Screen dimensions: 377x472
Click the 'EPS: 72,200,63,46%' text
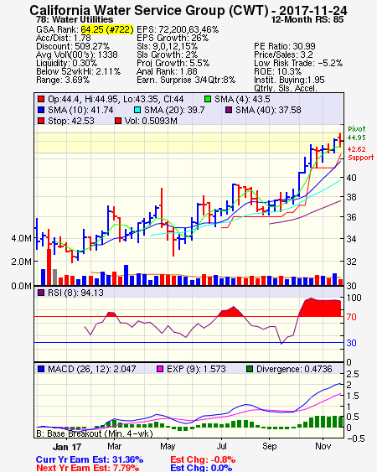click(178, 29)
